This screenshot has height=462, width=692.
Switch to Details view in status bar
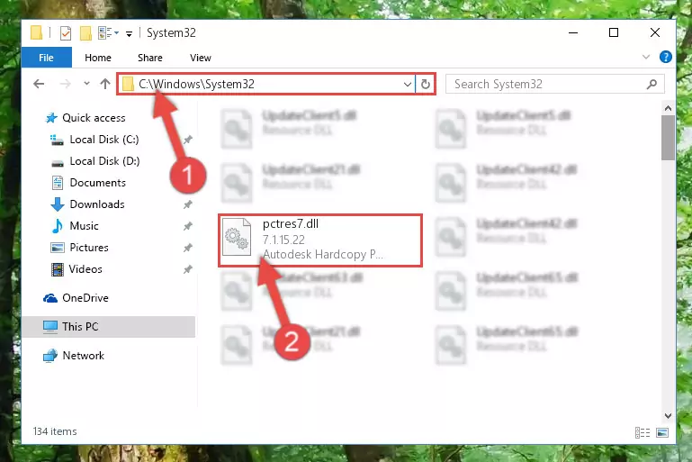[x=643, y=432]
